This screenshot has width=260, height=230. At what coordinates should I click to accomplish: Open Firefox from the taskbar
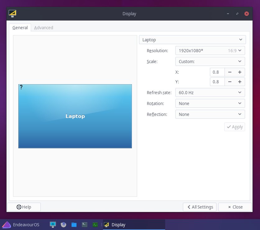click(x=63, y=224)
